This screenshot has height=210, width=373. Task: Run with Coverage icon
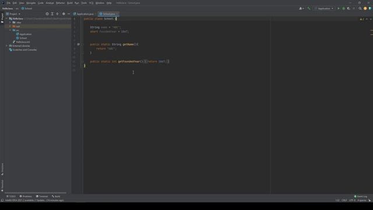349,9
